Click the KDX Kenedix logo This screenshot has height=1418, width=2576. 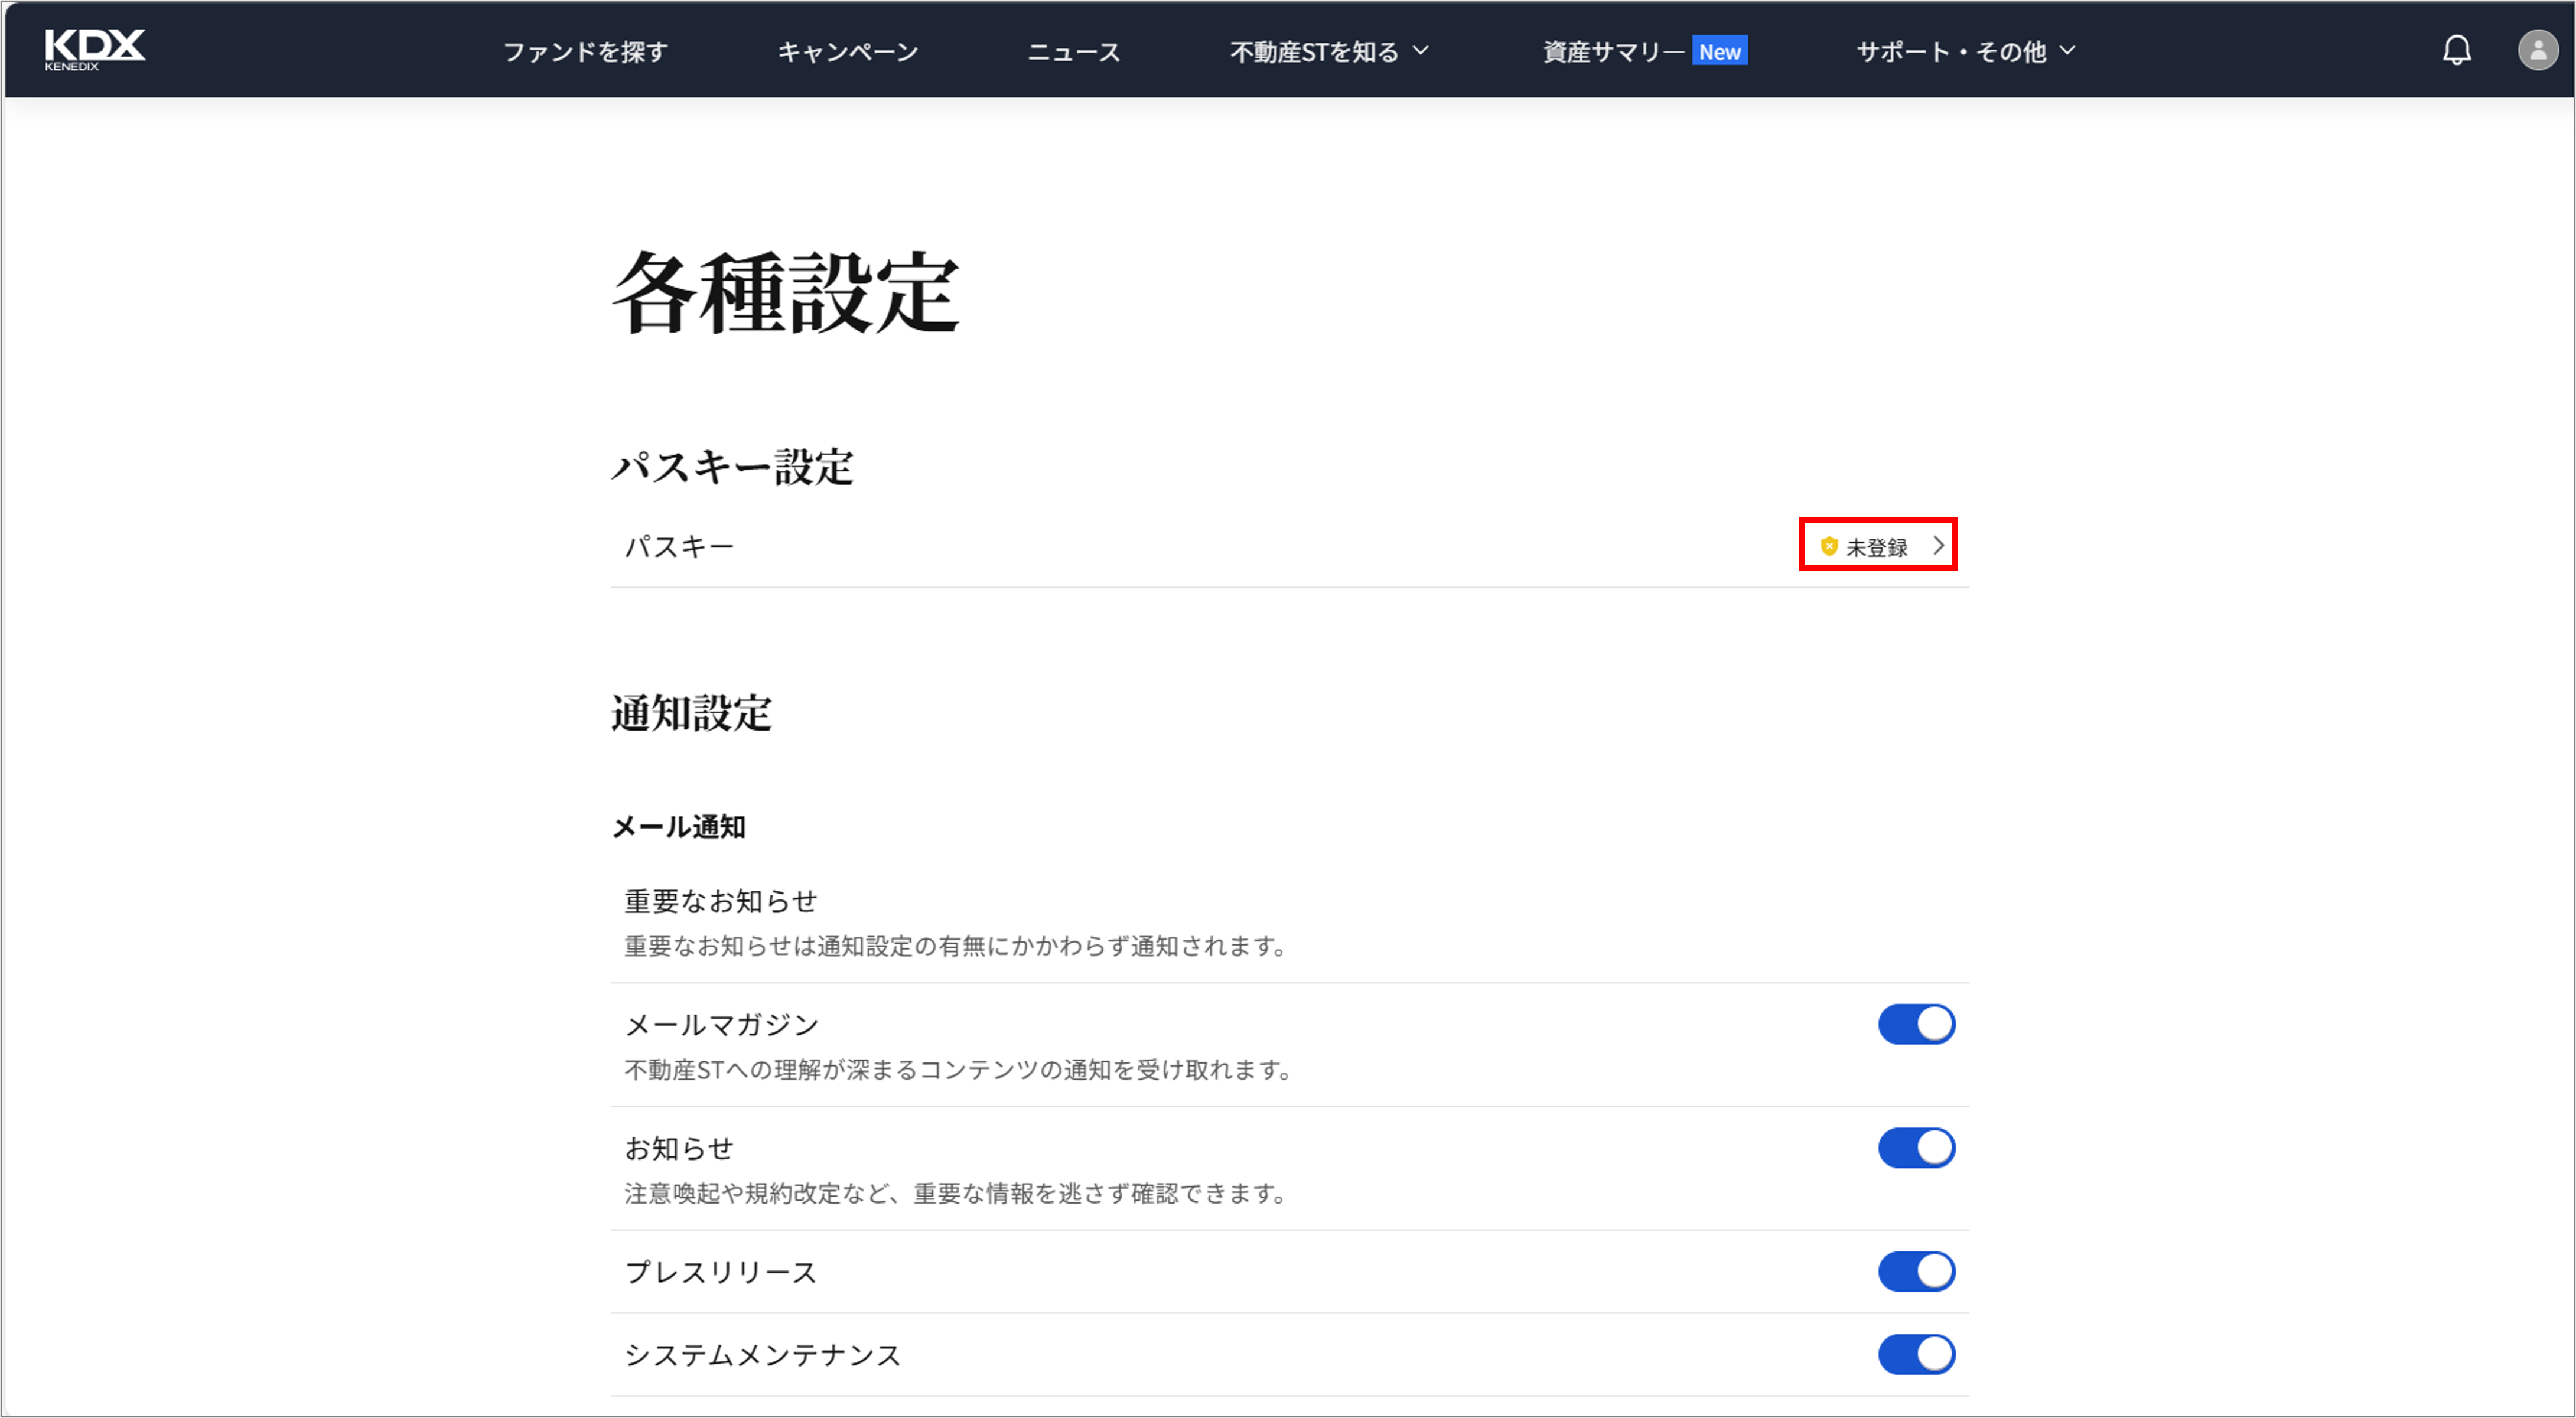coord(95,50)
